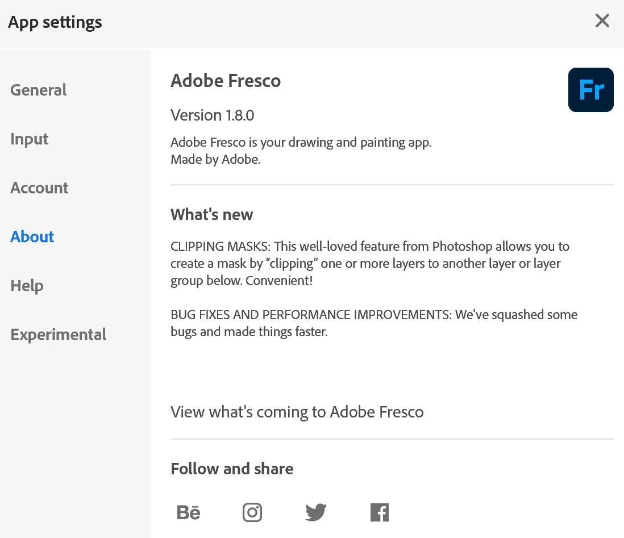The height and width of the screenshot is (538, 624).
Task: Click the Adobe Fresco title heading
Action: coord(226,81)
